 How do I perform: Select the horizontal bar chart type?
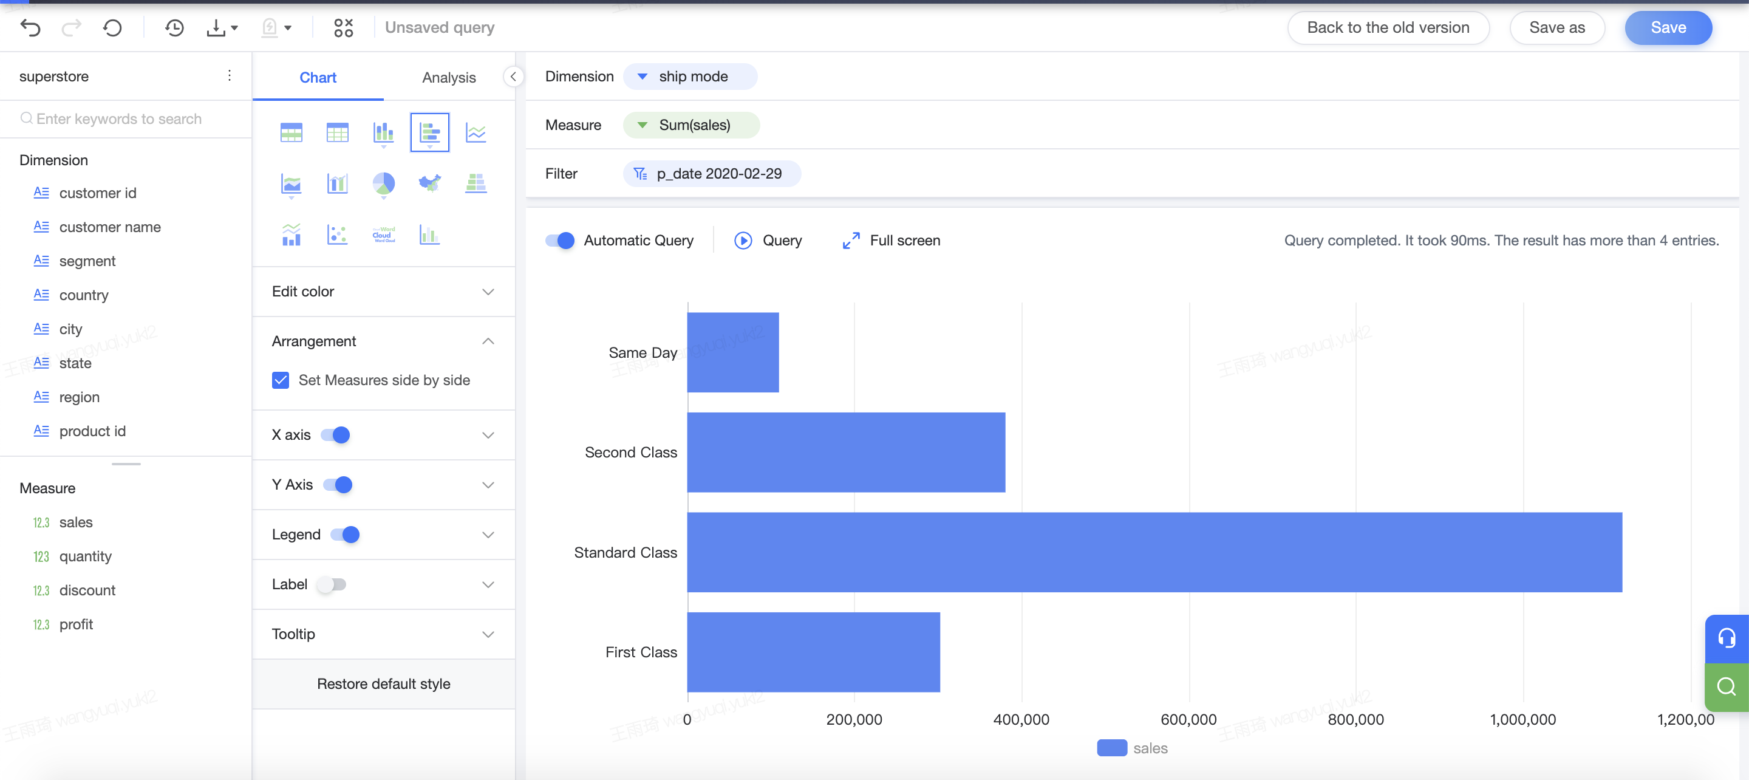tap(430, 132)
